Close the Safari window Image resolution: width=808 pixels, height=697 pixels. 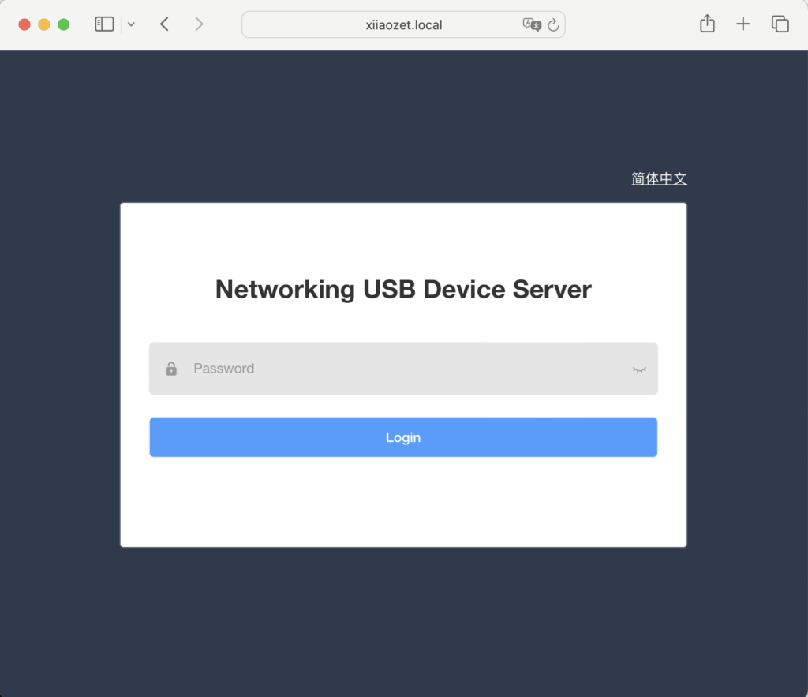(24, 24)
